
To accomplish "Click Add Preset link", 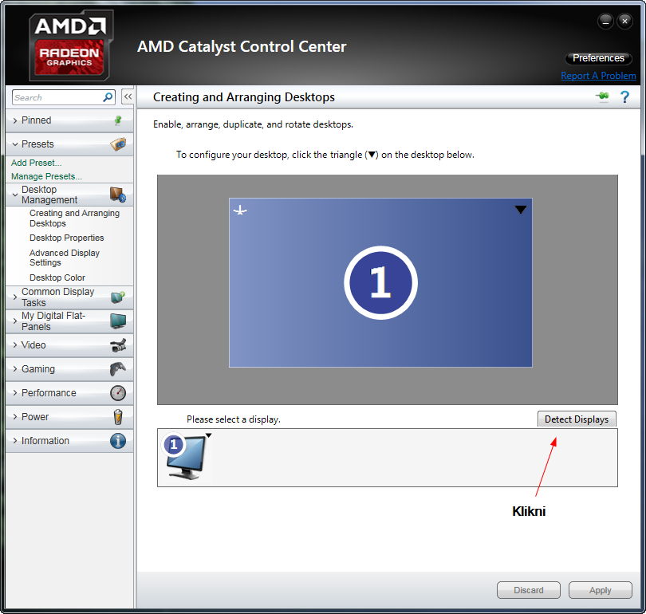I will [x=36, y=163].
